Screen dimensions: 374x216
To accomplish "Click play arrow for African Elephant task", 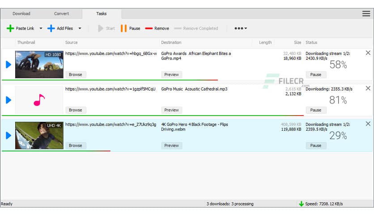I will [x=8, y=64].
